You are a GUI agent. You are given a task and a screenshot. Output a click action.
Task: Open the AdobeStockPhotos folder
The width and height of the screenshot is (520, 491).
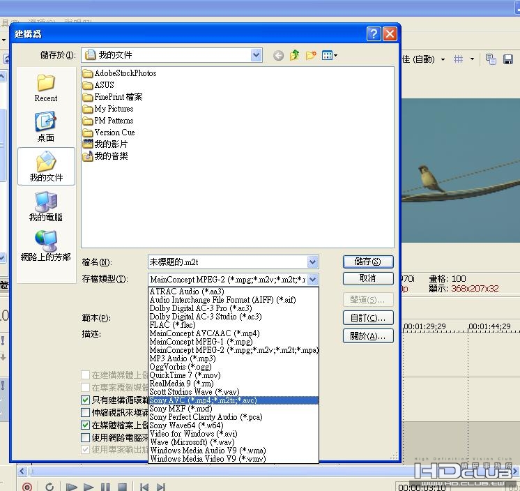click(x=119, y=73)
